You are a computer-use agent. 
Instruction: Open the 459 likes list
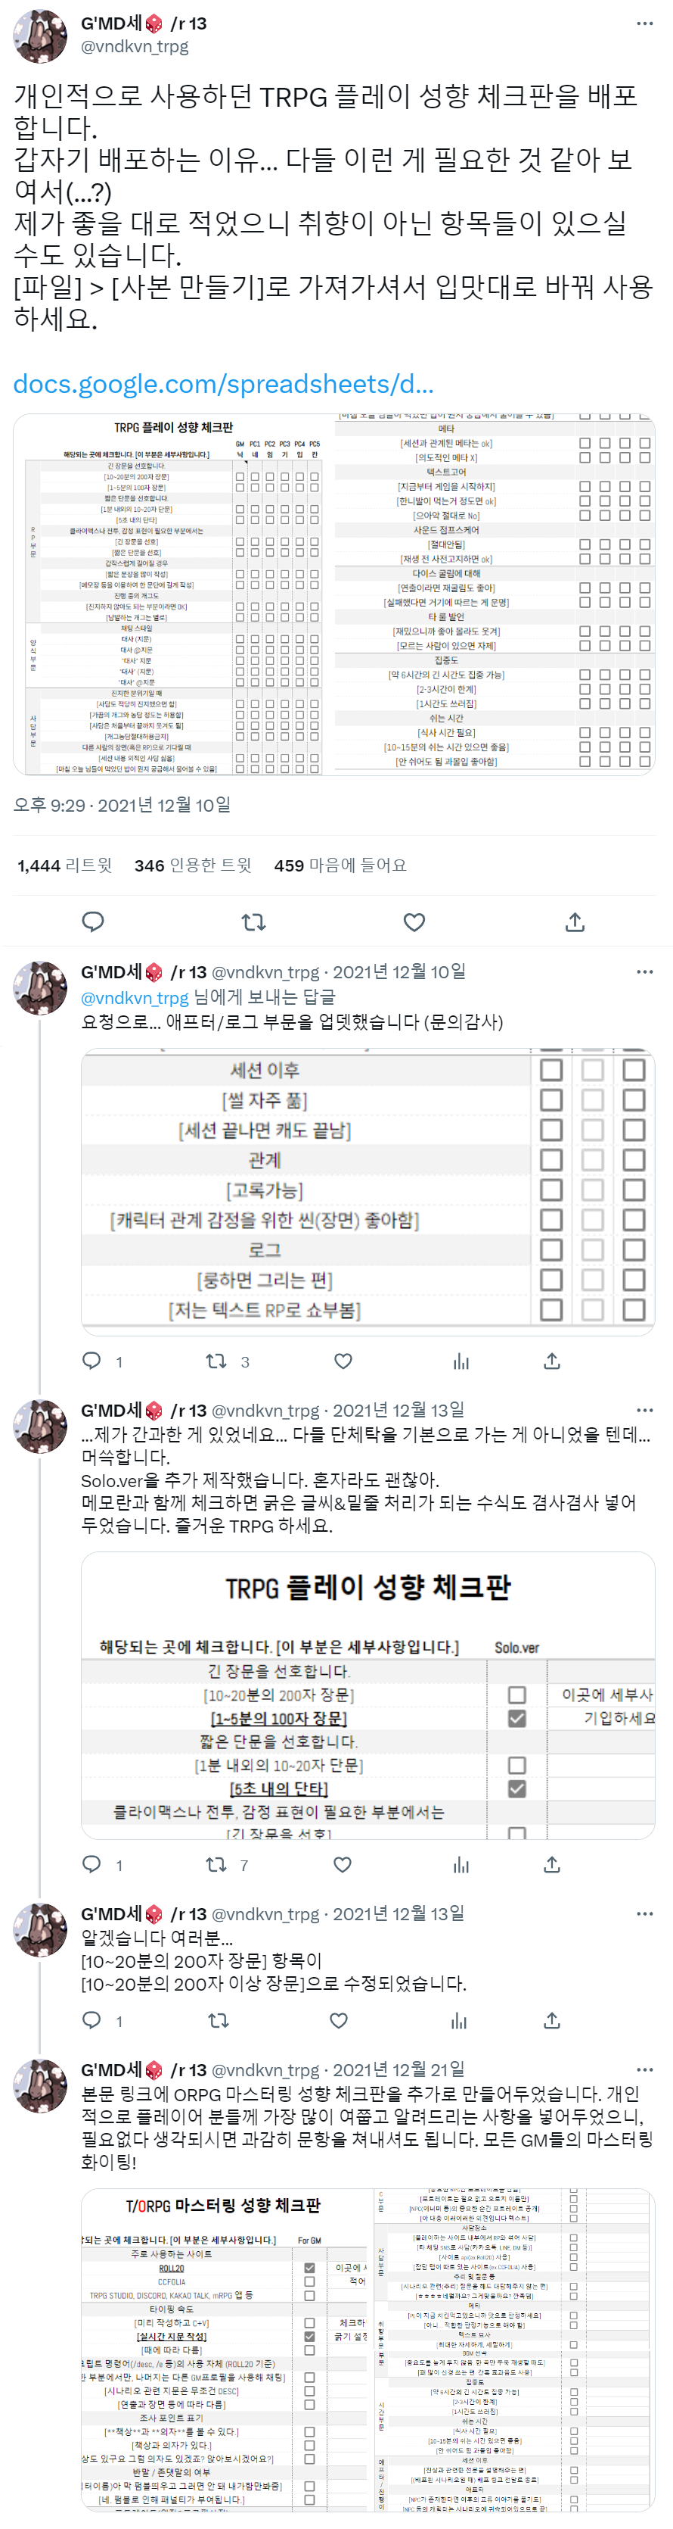tap(340, 865)
